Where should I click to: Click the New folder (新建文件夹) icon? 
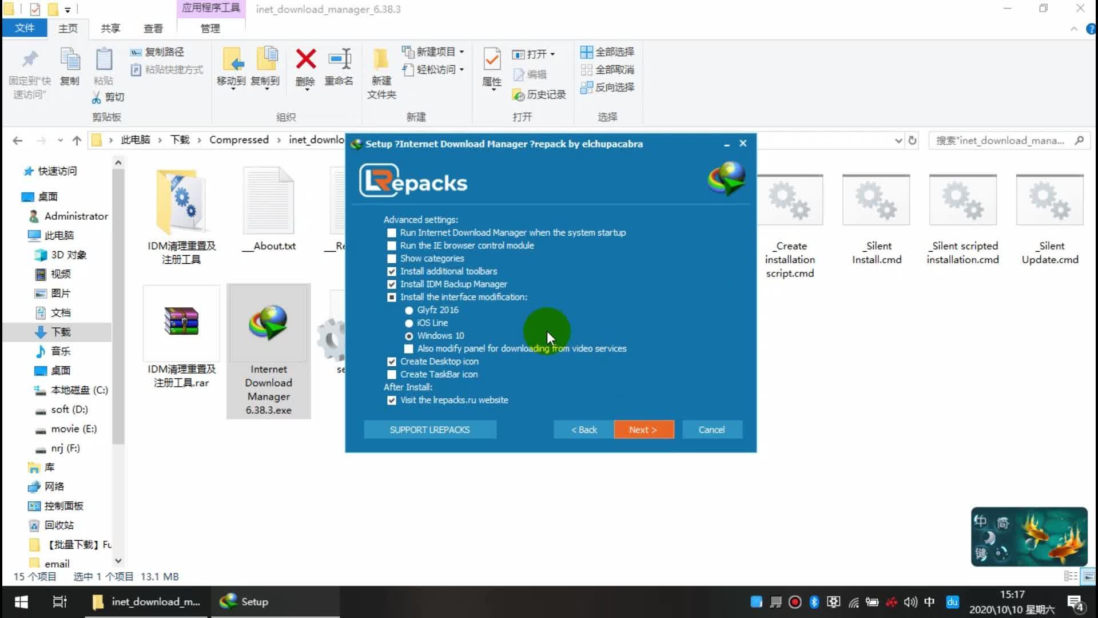click(x=381, y=60)
